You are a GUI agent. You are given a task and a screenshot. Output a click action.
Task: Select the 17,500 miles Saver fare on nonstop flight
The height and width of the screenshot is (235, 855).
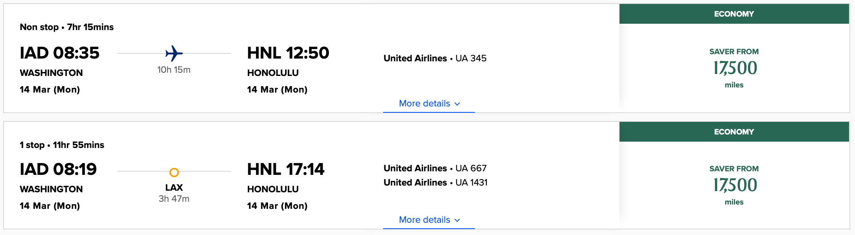coord(733,67)
